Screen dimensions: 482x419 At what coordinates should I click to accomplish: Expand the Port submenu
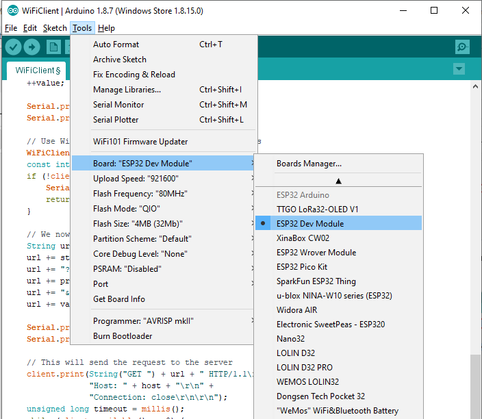tap(164, 283)
